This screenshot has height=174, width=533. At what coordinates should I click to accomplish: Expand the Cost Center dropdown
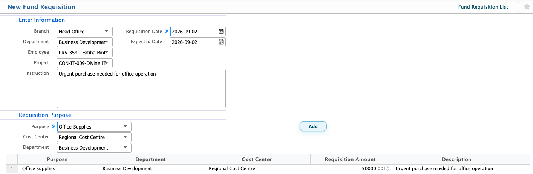(x=125, y=137)
